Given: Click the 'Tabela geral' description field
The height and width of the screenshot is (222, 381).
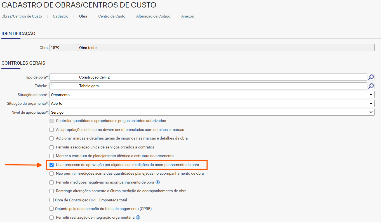Looking at the screenshot, I should (x=222, y=86).
